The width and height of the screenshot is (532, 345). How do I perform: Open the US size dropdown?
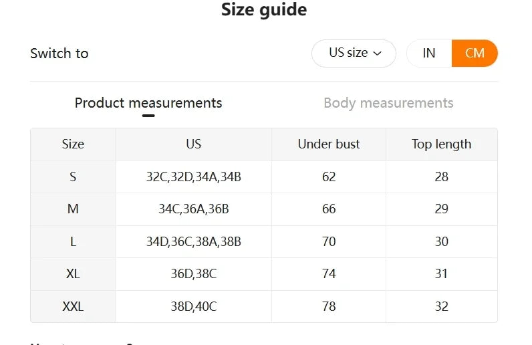tap(354, 53)
